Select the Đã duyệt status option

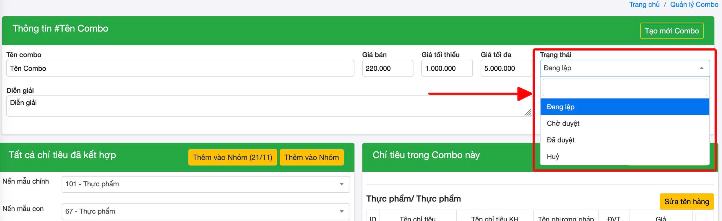tap(624, 140)
